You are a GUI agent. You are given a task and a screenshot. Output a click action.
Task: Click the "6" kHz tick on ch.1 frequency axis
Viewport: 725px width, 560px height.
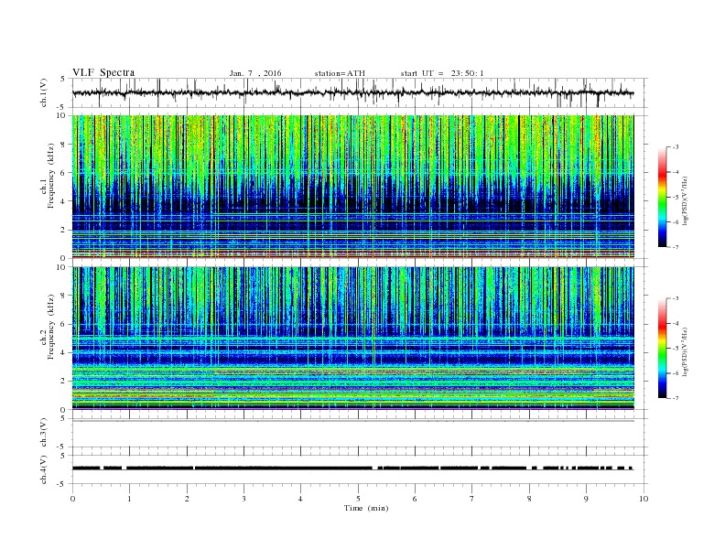(x=64, y=173)
